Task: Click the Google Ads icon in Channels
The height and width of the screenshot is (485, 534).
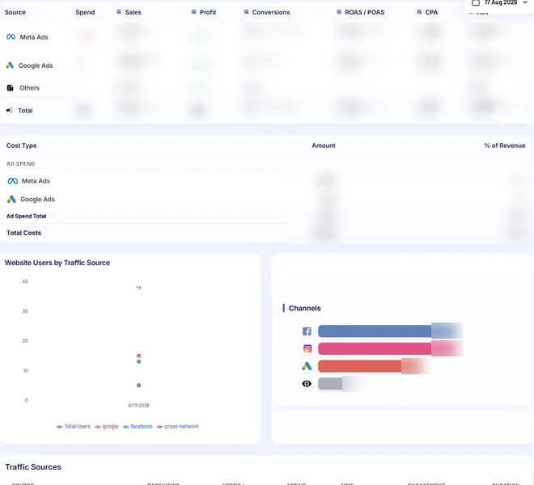Action: click(307, 366)
